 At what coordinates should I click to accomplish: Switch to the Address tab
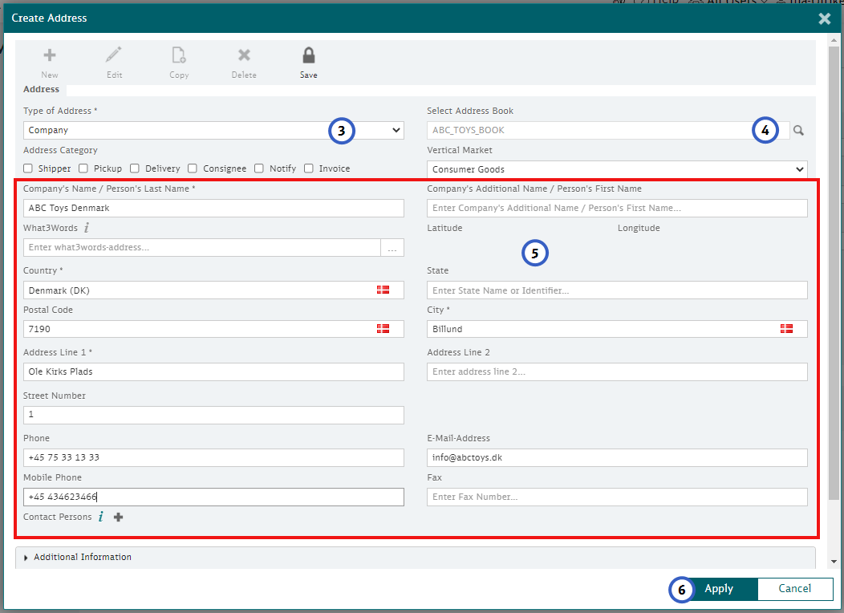41,89
